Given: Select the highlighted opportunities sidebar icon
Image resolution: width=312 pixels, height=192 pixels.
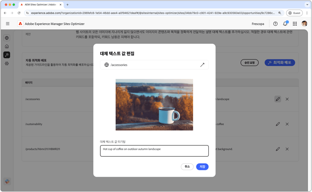Looking at the screenshot, I should pos(7,55).
